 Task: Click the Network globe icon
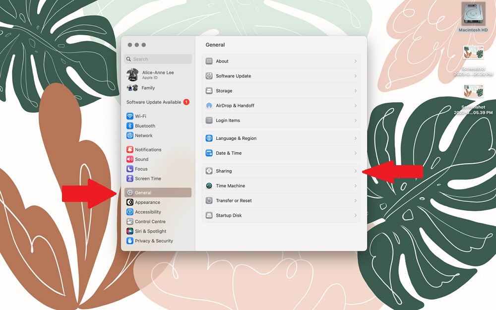click(x=129, y=135)
